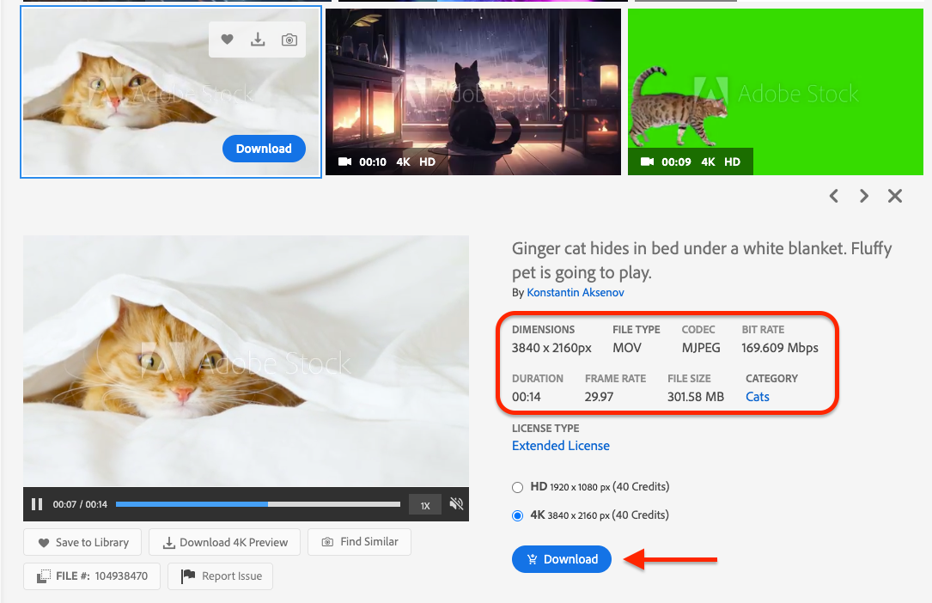
Task: Close the detail panel with X icon
Action: [895, 196]
